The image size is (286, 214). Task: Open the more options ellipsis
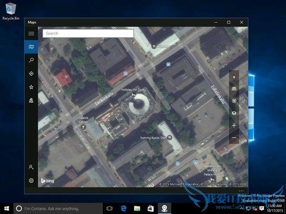(241, 191)
